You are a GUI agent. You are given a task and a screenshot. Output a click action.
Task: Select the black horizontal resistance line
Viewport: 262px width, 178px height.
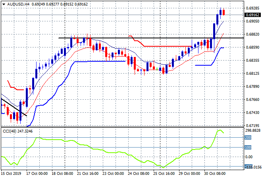tap(151, 38)
